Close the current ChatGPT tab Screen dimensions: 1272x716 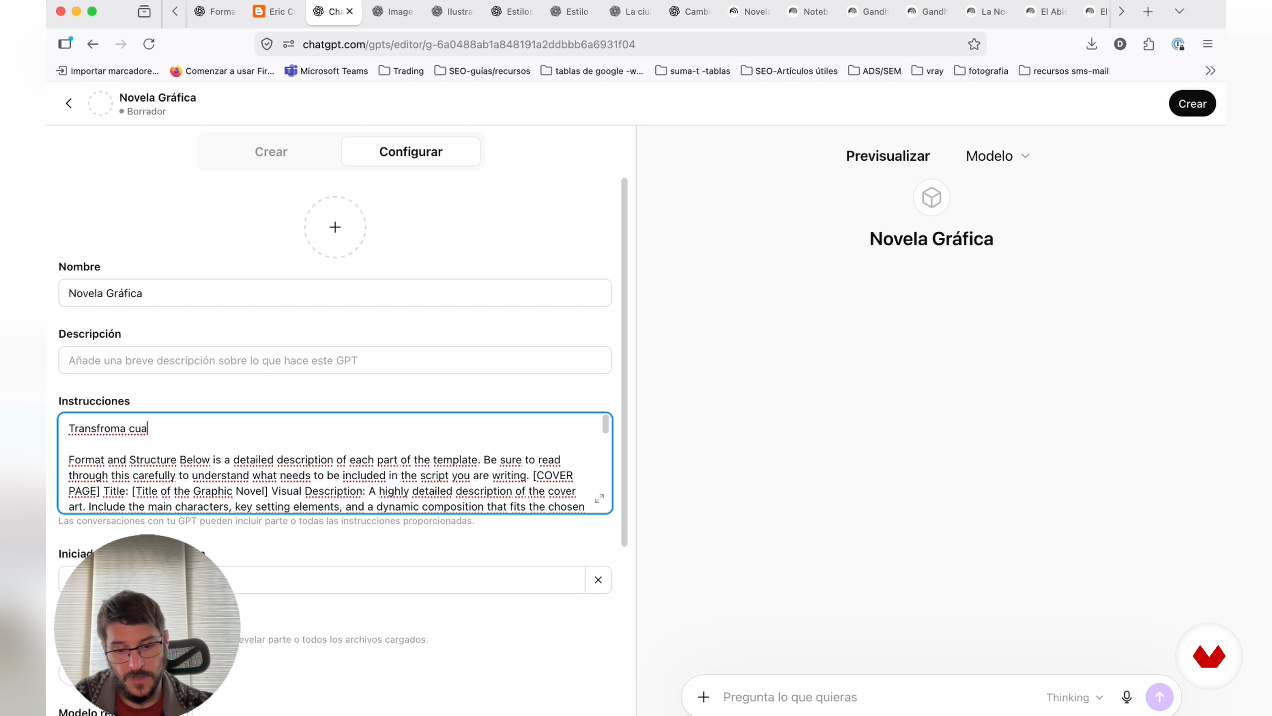[349, 11]
